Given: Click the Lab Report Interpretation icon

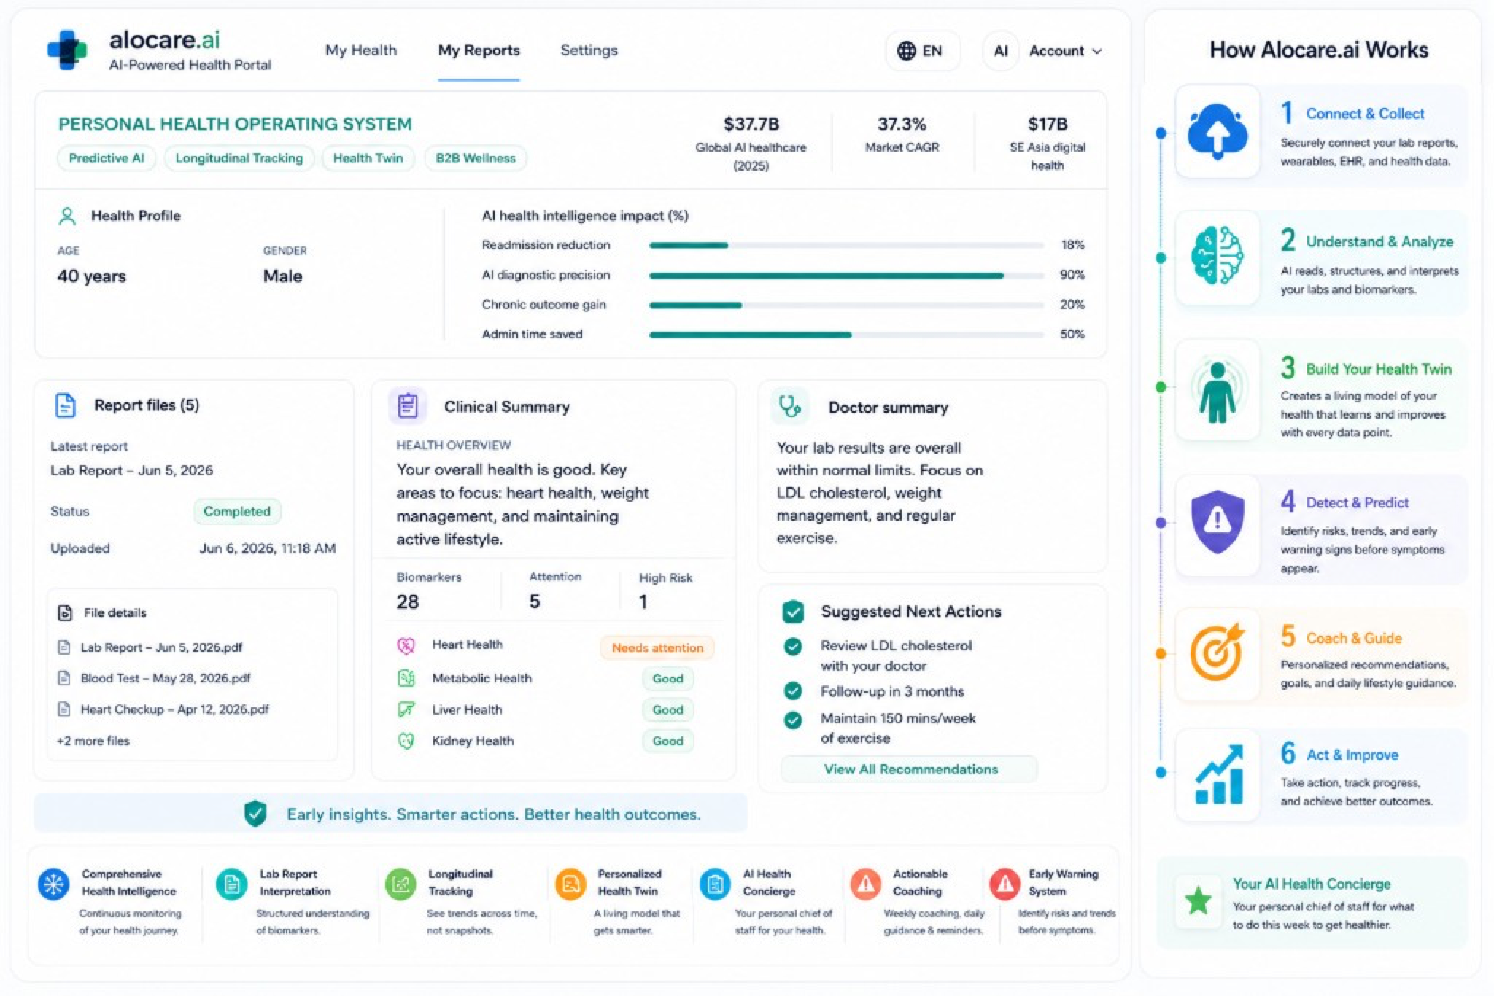Looking at the screenshot, I should point(232,884).
